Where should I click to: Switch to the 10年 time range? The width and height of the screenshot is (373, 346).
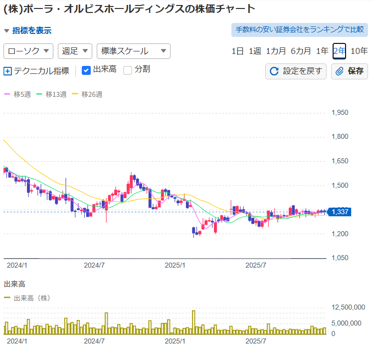pos(359,51)
